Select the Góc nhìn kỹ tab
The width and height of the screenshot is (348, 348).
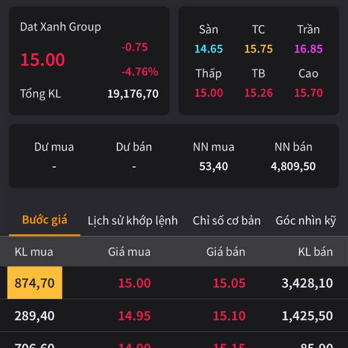306,221
